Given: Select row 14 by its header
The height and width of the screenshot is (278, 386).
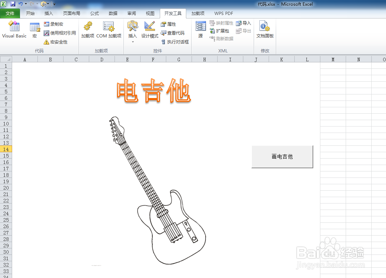Looking at the screenshot, I should pos(6,148).
